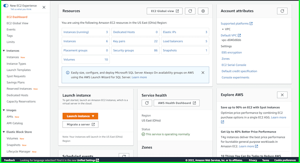Open Savings Plans in sidebar
This screenshot has height=163, width=300.
click(15, 82)
